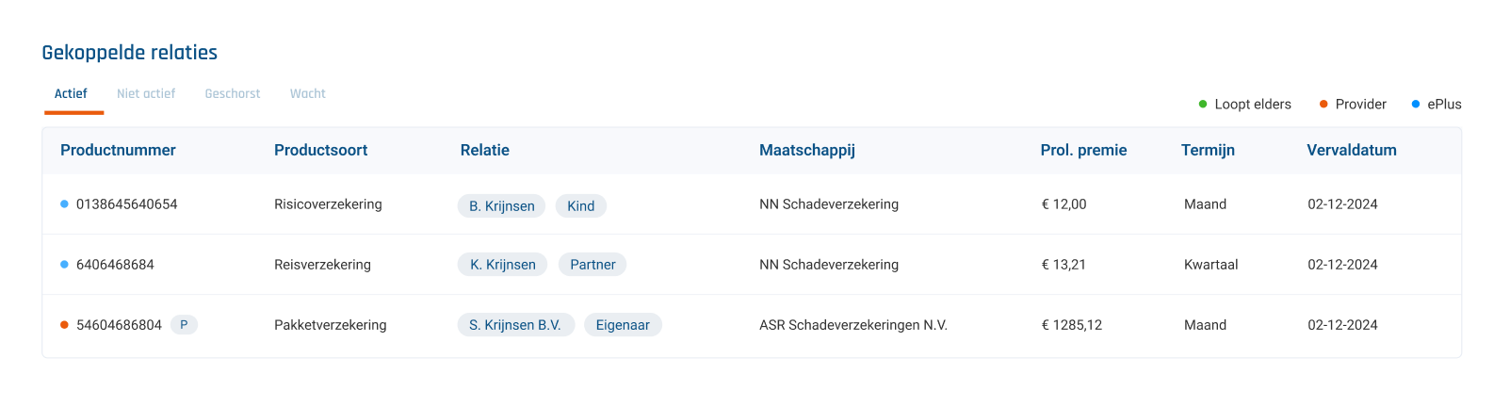Open the Geschorst tab
The height and width of the screenshot is (407, 1510).
[x=233, y=94]
